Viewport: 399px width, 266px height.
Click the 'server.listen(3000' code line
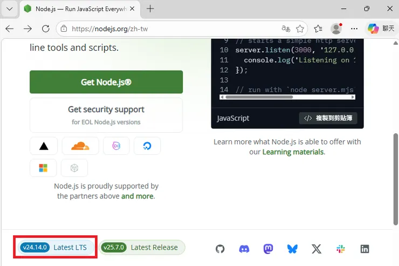tap(294, 50)
